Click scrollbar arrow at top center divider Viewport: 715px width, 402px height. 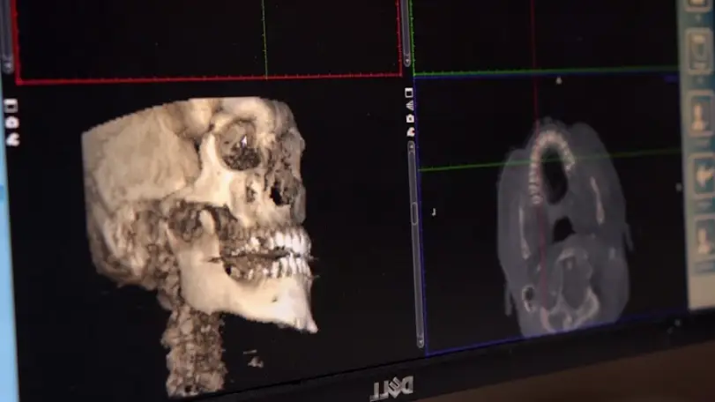pyautogui.click(x=406, y=60)
